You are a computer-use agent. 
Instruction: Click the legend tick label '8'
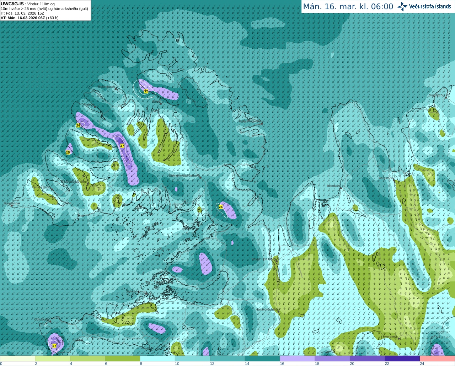141,364
